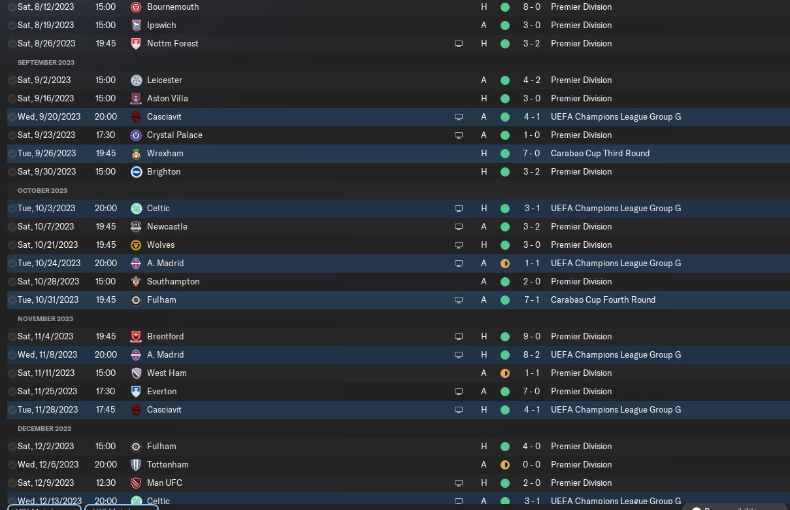
Task: Click TV broadcast icon on Nottm Forest row
Action: click(459, 43)
